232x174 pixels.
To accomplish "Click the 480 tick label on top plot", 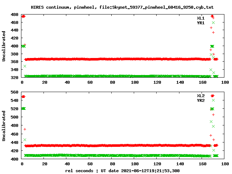I will tap(14, 14).
